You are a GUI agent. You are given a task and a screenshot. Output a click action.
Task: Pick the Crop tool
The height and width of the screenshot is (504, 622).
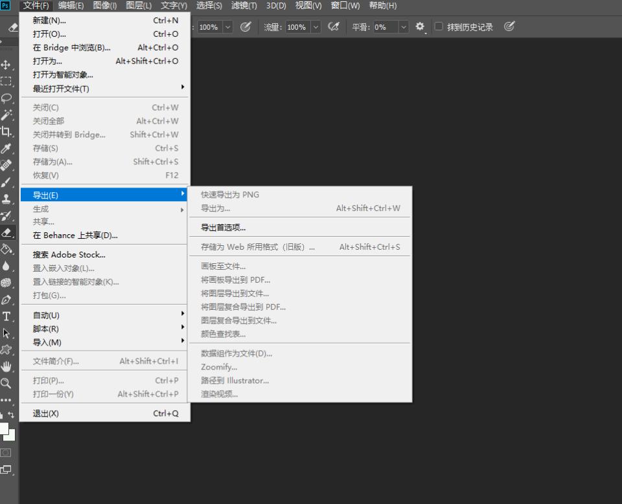pos(6,132)
